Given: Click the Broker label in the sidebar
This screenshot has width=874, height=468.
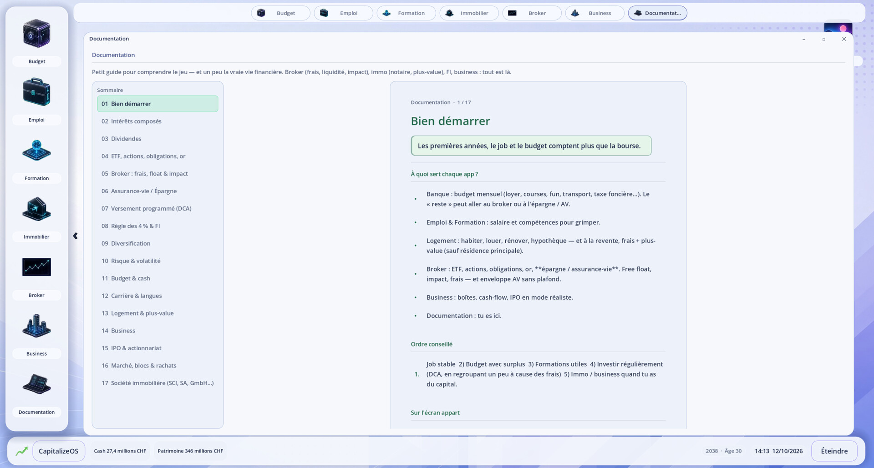Looking at the screenshot, I should 36,295.
